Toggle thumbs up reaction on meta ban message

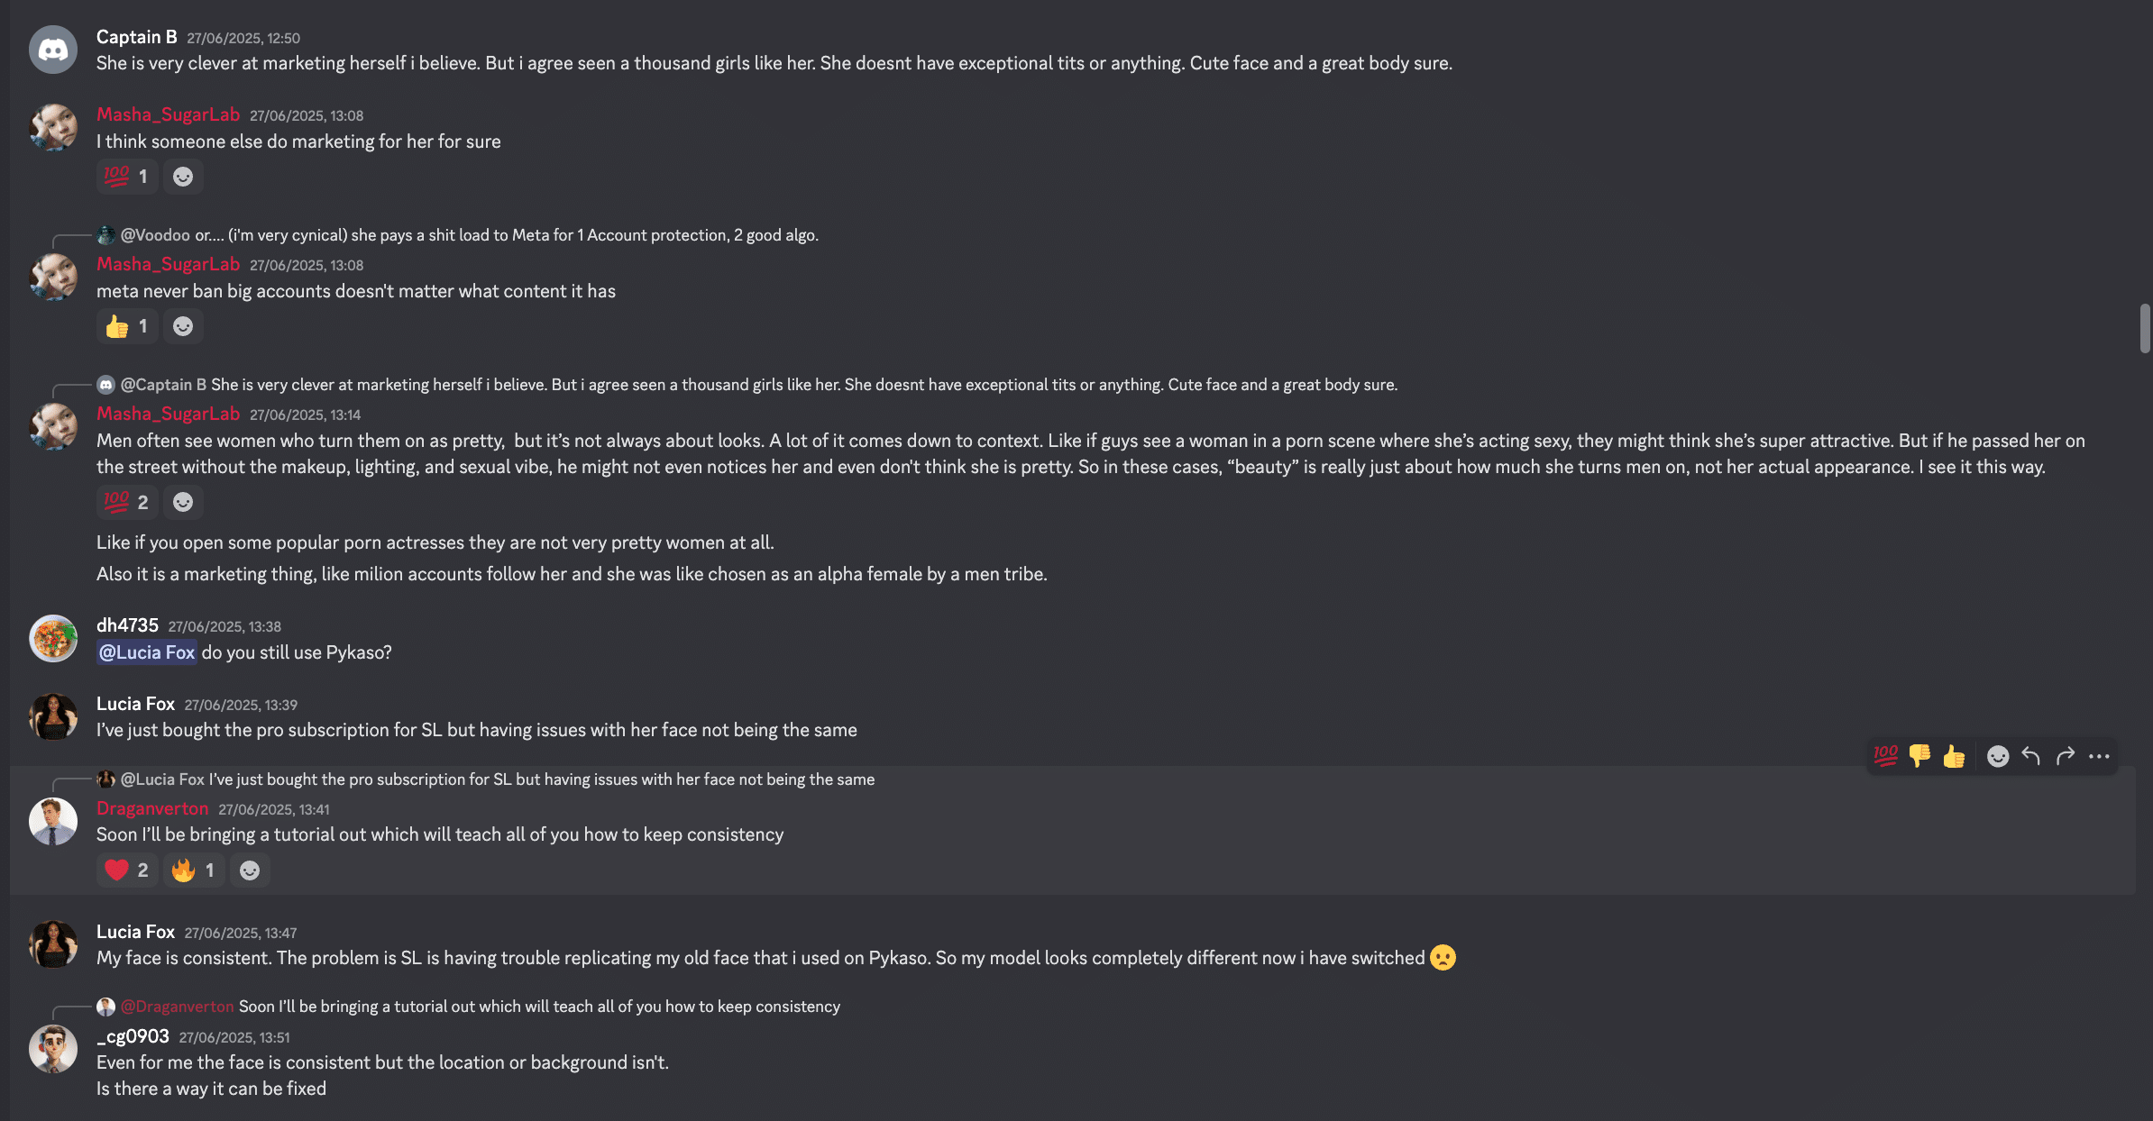click(127, 326)
